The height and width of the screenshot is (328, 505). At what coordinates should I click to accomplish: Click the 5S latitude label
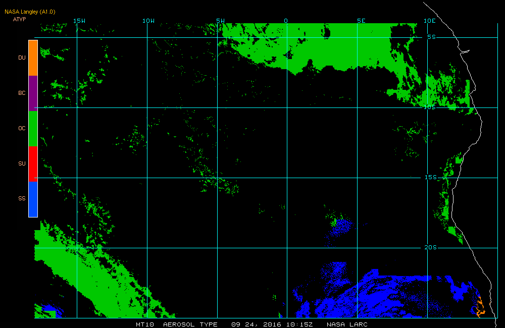432,37
